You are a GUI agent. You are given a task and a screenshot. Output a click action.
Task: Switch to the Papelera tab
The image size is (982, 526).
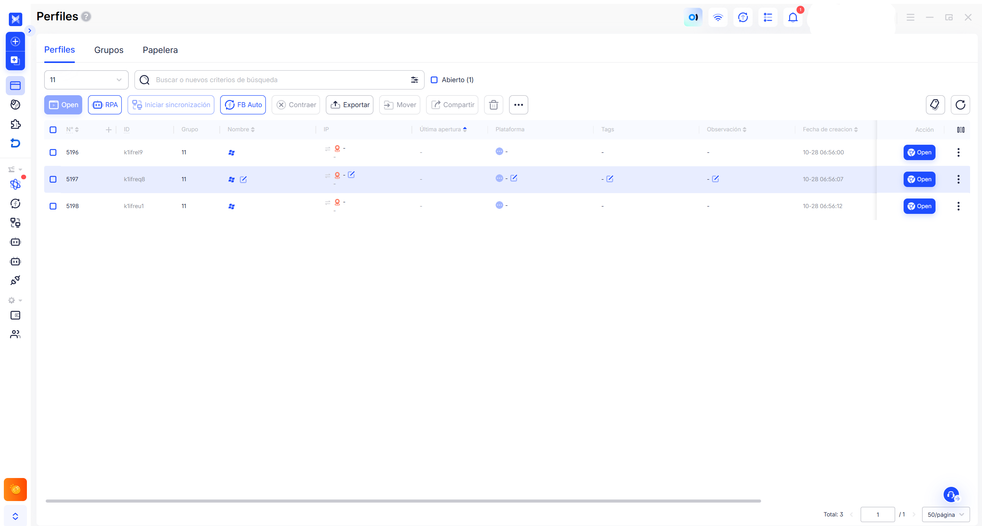coord(160,50)
